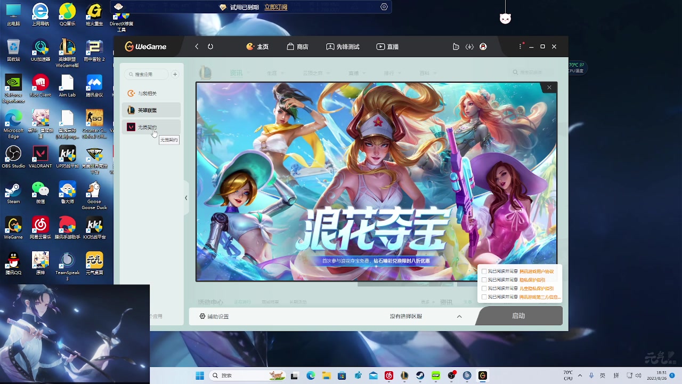The image size is (682, 384).
Task: Click the 浪花夺宝 promotional banner image
Action: click(x=376, y=181)
